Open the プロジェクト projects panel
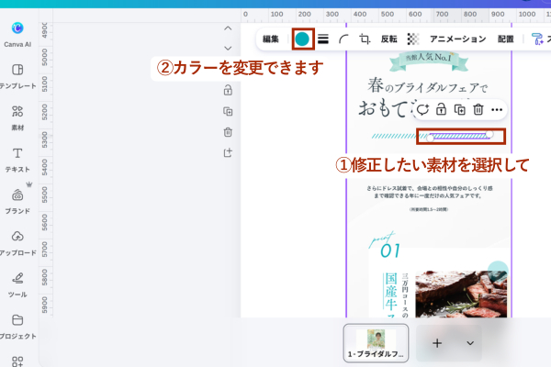The height and width of the screenshot is (367, 551). [x=17, y=327]
